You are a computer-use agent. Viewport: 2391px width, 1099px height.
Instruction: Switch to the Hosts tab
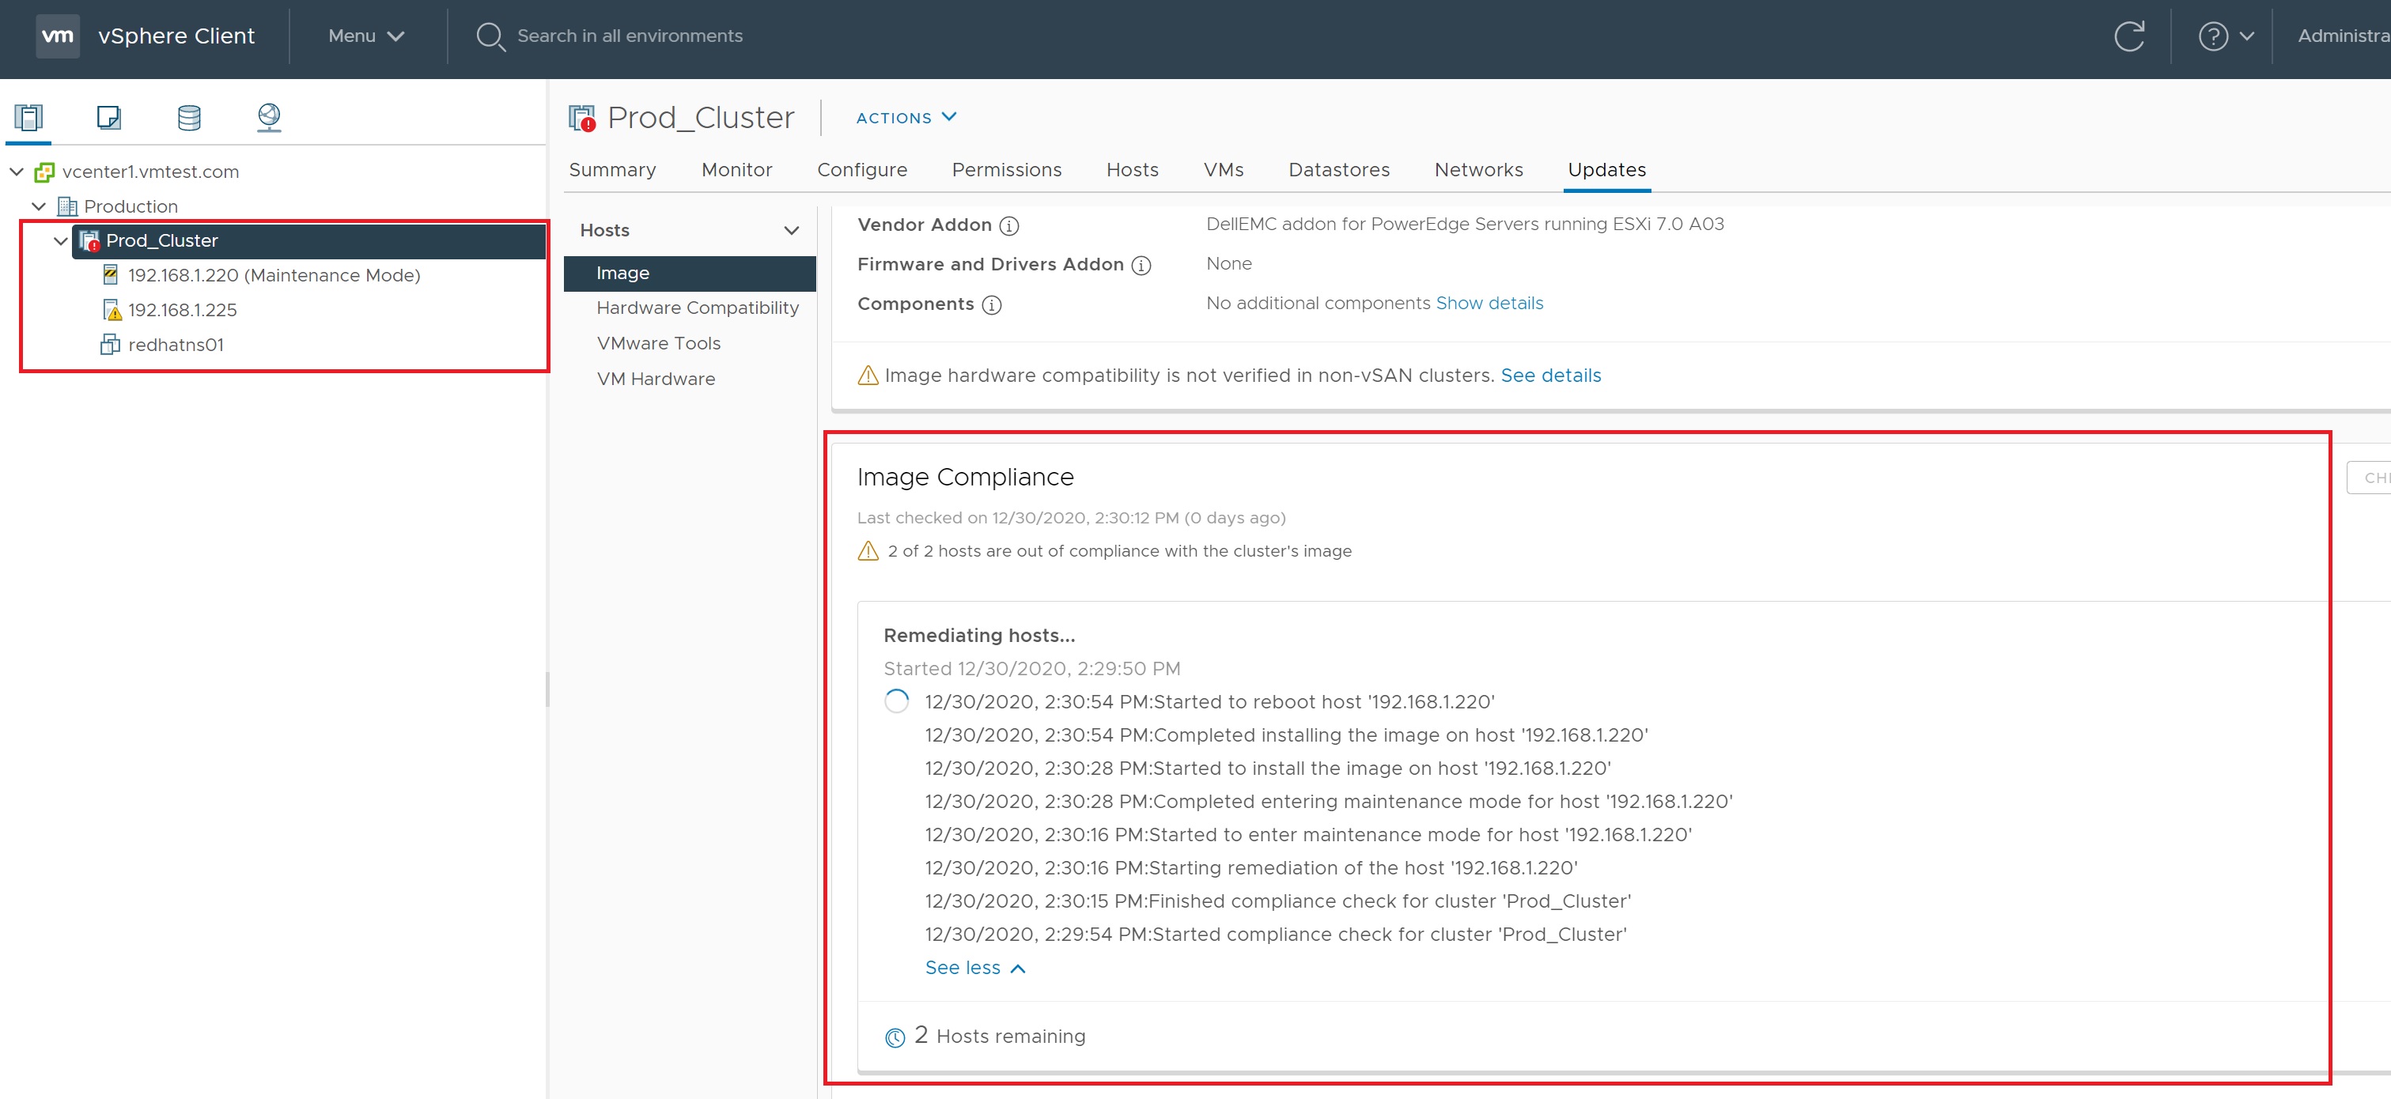pyautogui.click(x=1133, y=170)
